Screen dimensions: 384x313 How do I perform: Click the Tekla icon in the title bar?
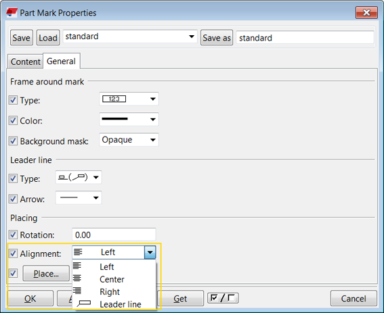12,12
